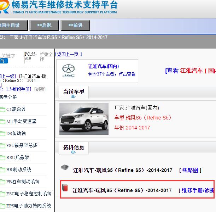Click the 厂家:江淮汽车(国内) text
The image size is (216, 212).
(x=137, y=108)
